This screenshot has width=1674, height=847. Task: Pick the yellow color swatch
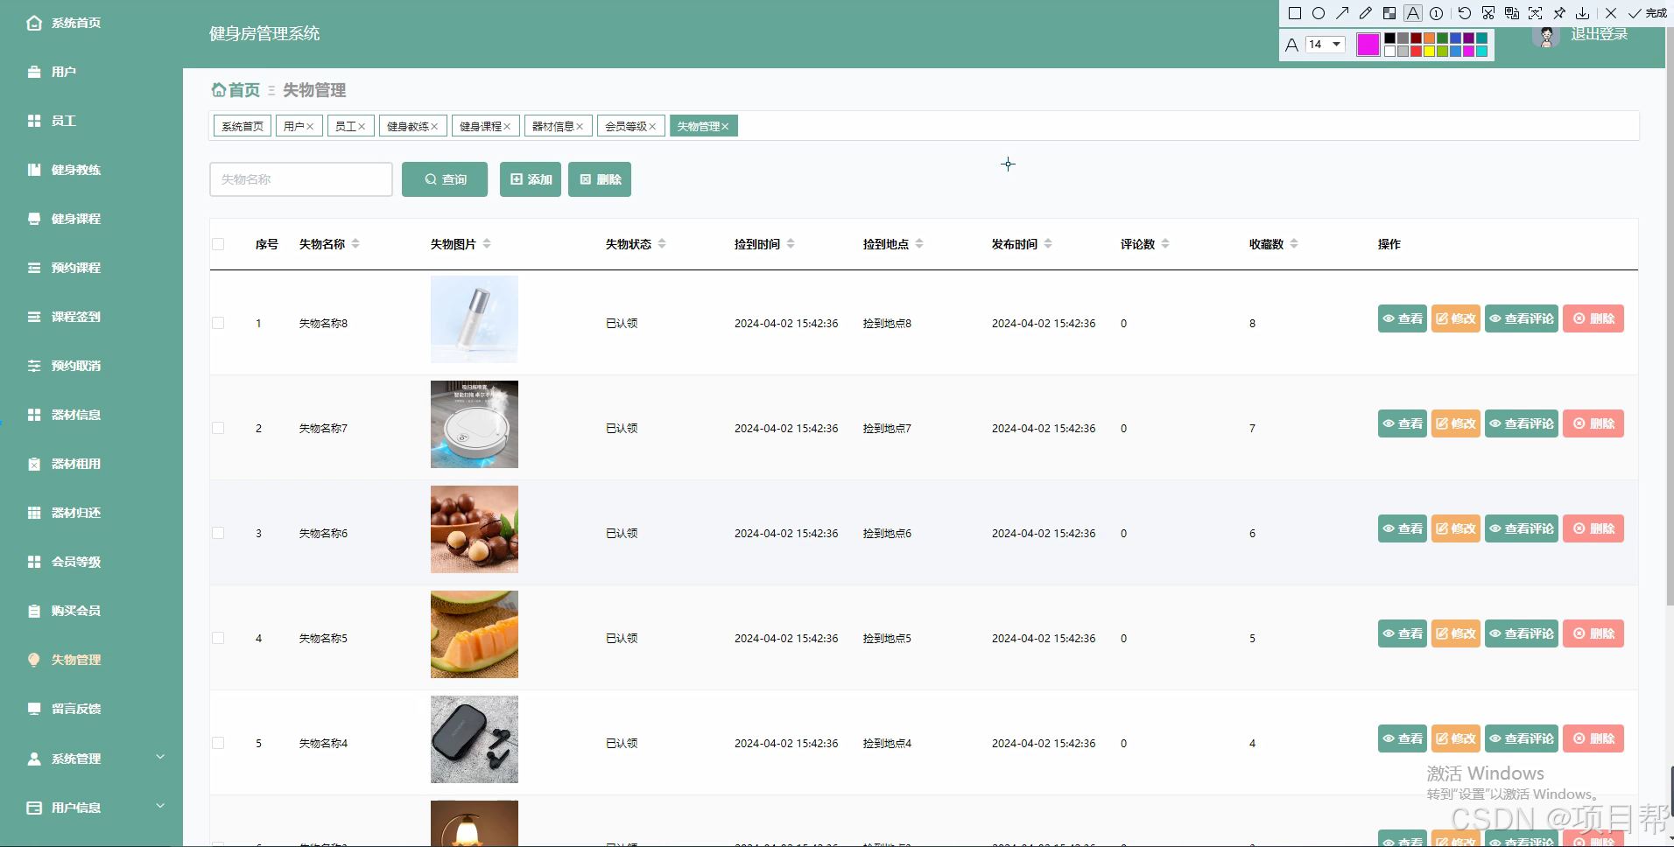coord(1429,51)
